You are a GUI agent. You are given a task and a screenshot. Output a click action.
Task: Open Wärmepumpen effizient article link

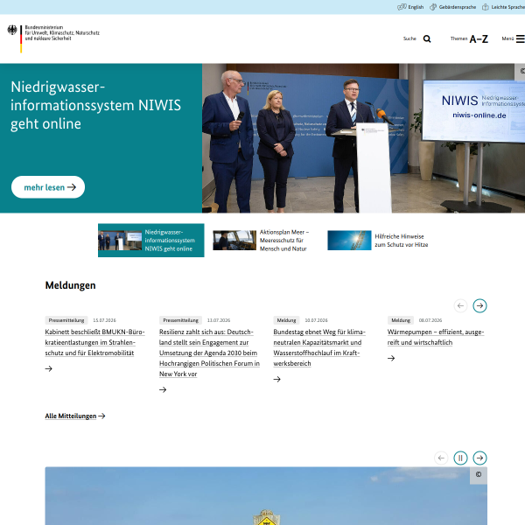436,337
